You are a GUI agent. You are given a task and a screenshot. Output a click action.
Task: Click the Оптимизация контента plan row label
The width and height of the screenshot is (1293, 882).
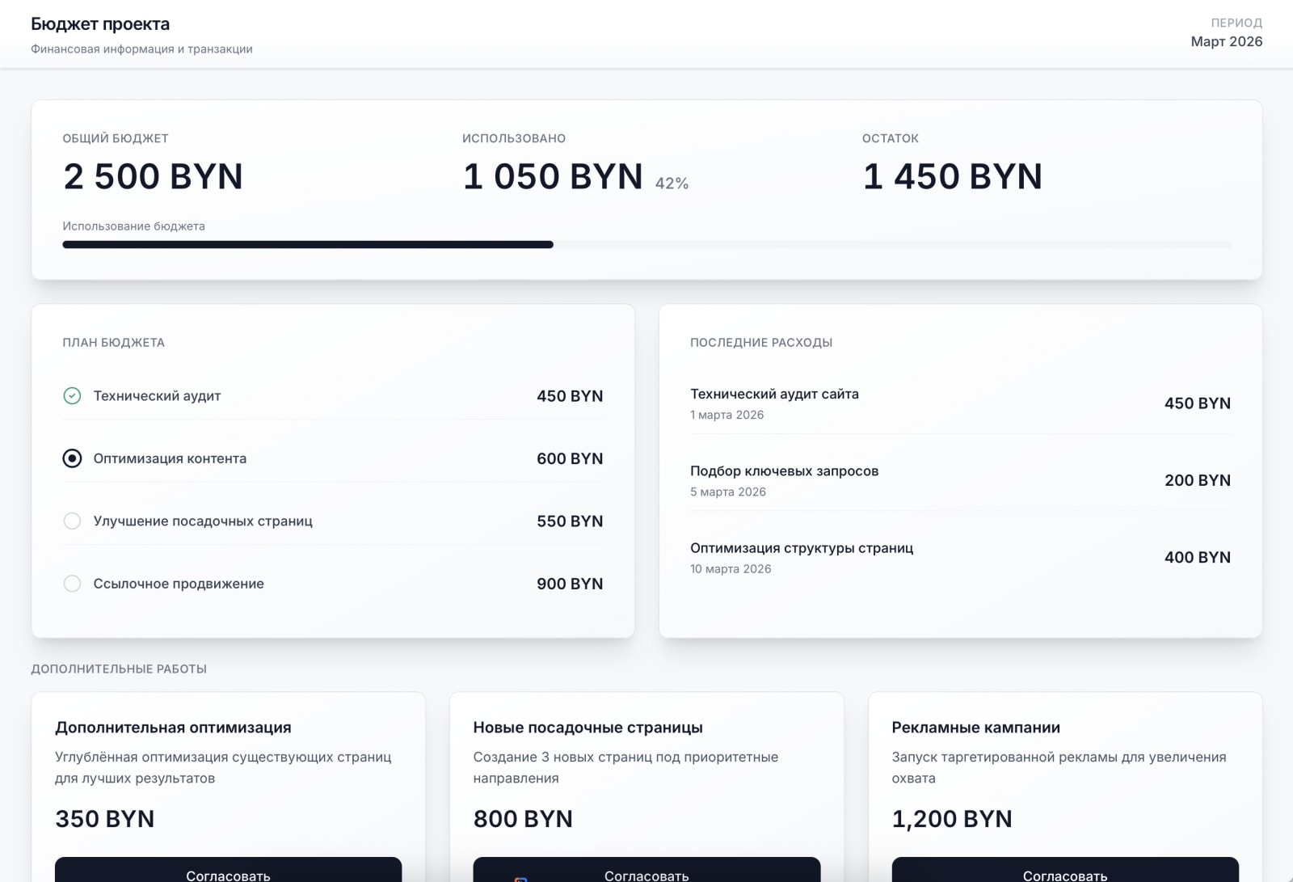pyautogui.click(x=170, y=458)
